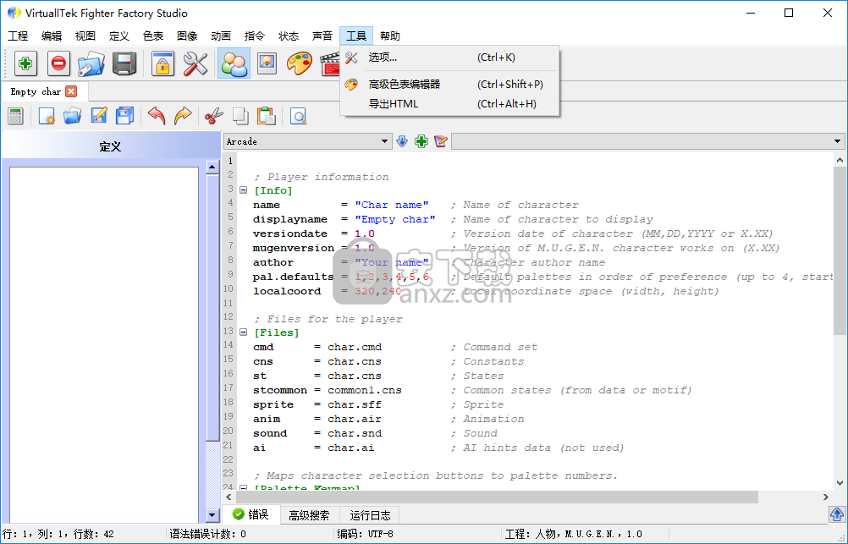This screenshot has height=544, width=848.
Task: Close the open 工具 menu
Action: click(x=356, y=36)
